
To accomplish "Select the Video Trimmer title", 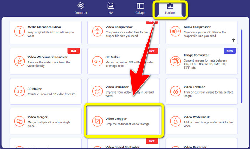I will point(194,87).
